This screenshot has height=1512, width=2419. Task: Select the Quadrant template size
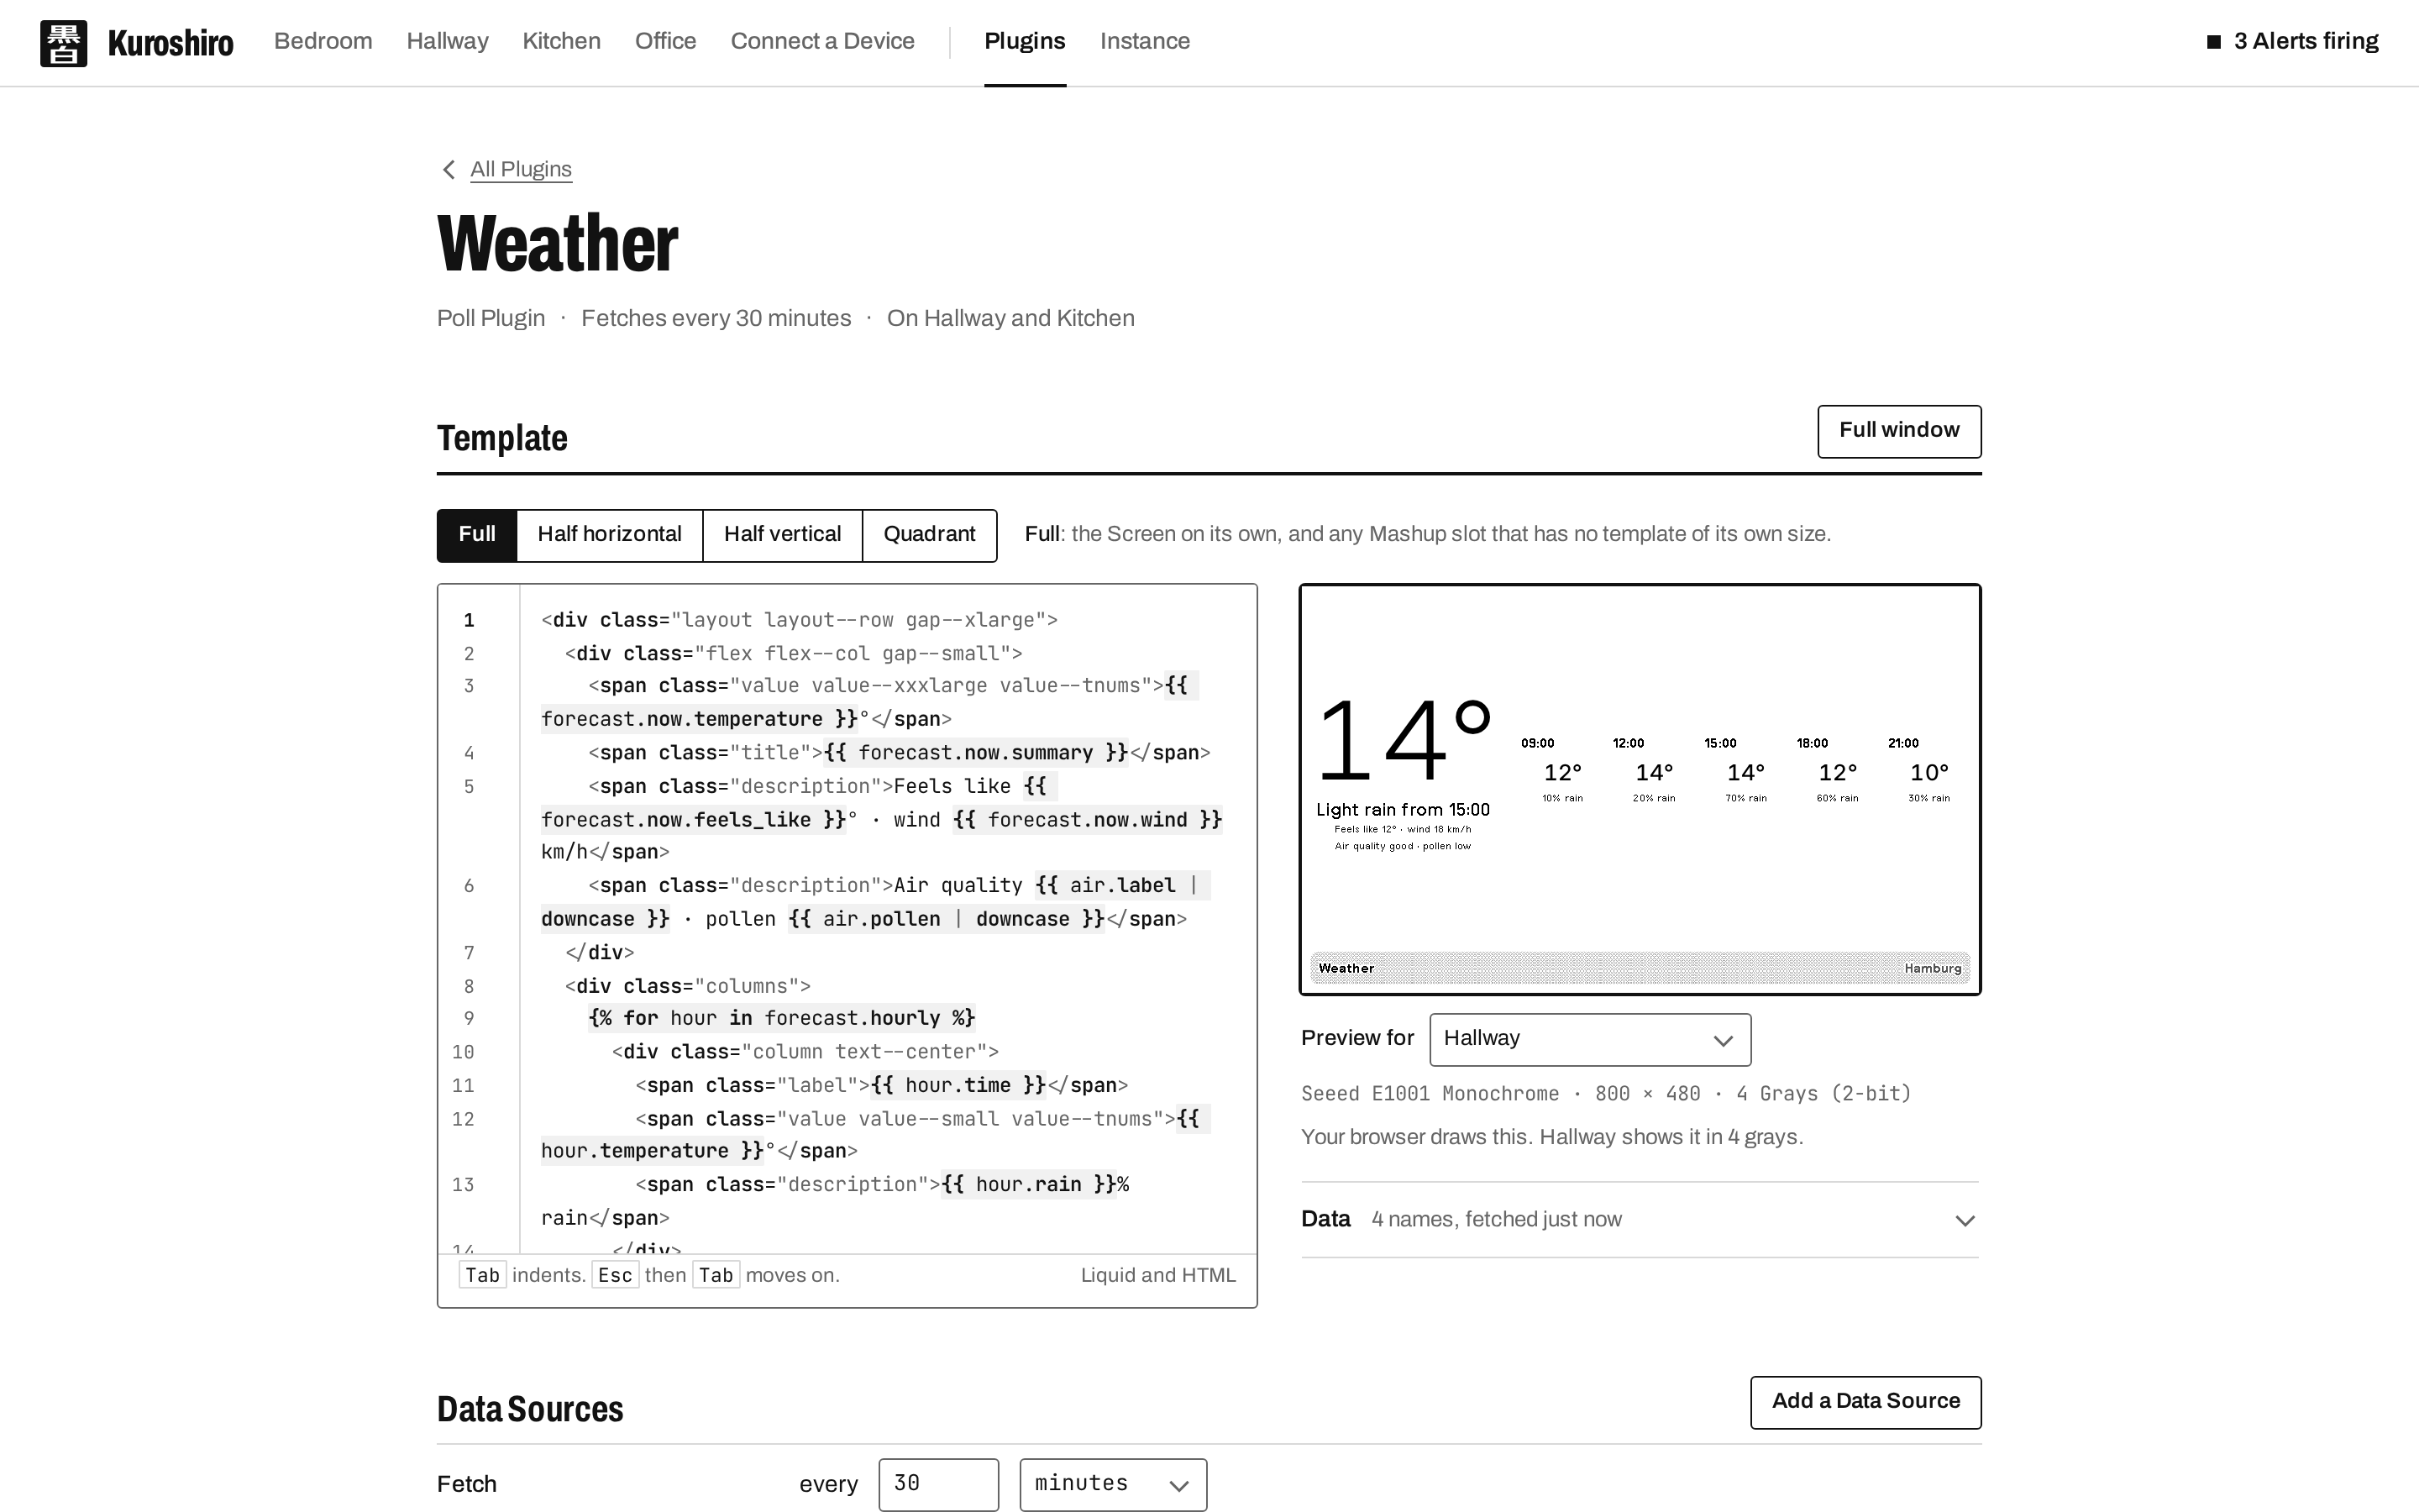[930, 535]
